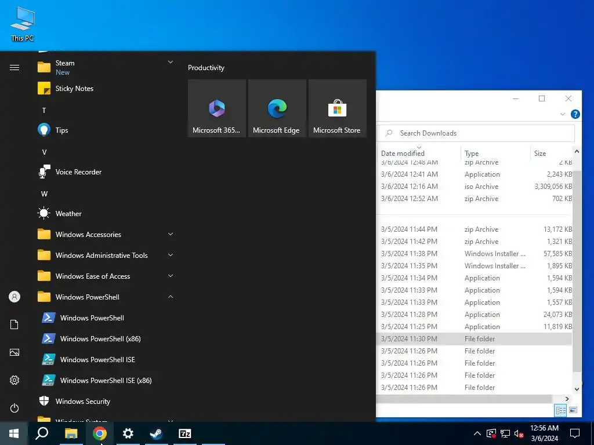
Task: Open File Explorer from taskbar
Action: pos(71,433)
